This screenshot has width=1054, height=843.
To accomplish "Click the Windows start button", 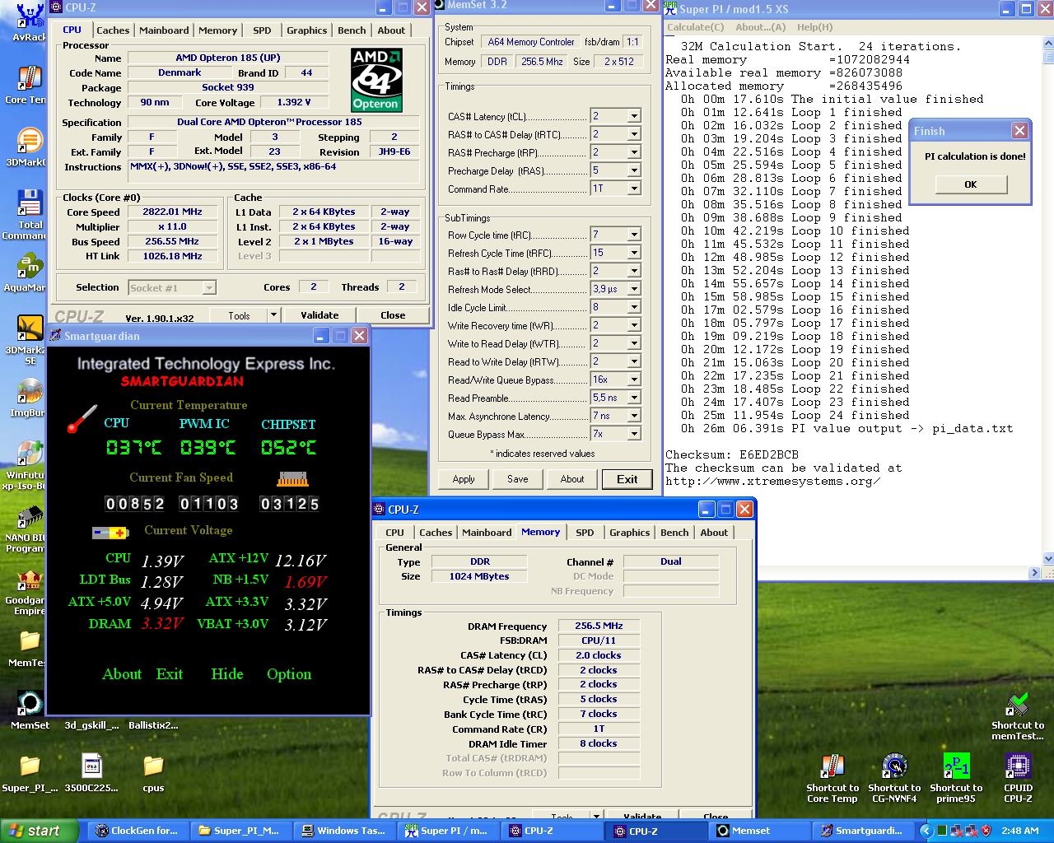I will [x=40, y=831].
